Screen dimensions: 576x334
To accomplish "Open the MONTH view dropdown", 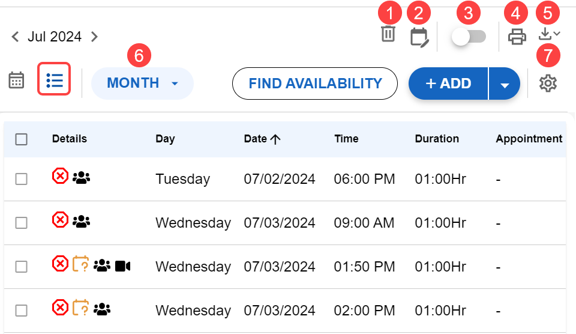I will pyautogui.click(x=142, y=83).
